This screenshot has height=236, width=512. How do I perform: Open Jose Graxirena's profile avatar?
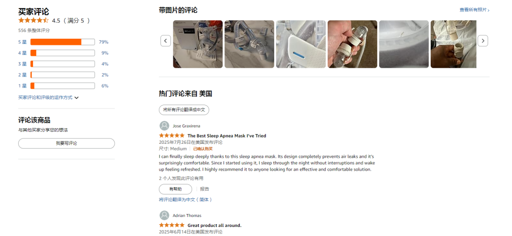[x=164, y=126]
